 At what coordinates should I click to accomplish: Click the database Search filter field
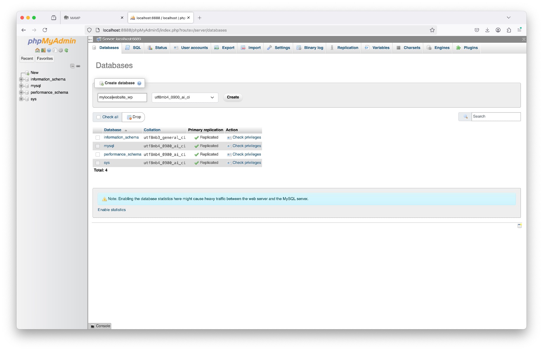[x=496, y=117]
